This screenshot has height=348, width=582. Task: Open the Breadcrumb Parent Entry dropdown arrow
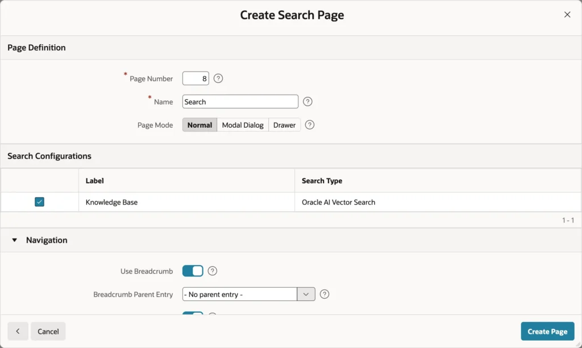pyautogui.click(x=306, y=294)
